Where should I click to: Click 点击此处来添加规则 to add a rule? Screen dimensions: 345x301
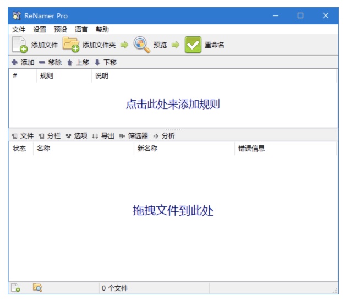pos(173,104)
